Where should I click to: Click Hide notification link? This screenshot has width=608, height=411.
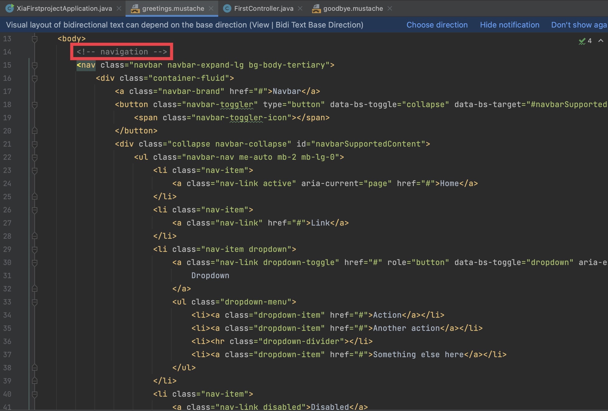click(509, 25)
